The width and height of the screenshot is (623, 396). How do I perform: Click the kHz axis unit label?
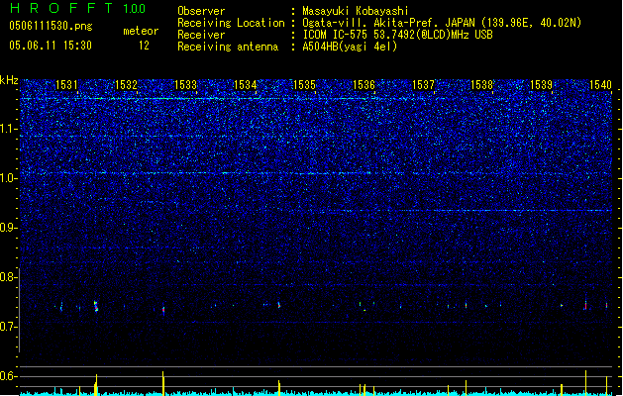pos(9,80)
